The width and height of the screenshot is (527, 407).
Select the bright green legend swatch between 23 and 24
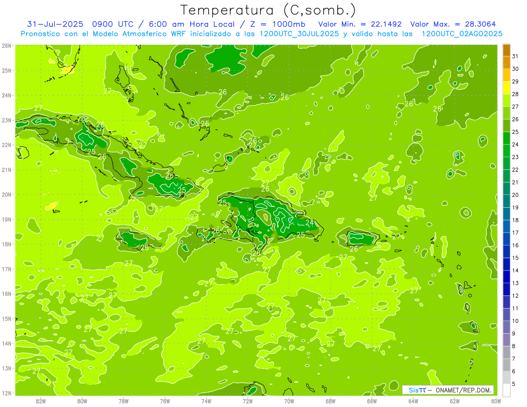point(506,151)
